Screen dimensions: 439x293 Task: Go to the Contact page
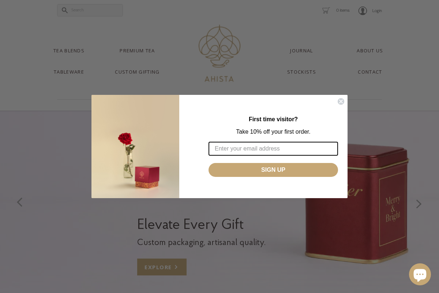pos(370,72)
